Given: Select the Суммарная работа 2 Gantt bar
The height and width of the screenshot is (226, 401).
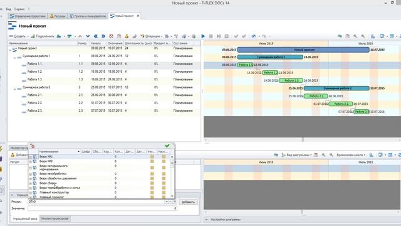Looking at the screenshot, I should [336, 88].
